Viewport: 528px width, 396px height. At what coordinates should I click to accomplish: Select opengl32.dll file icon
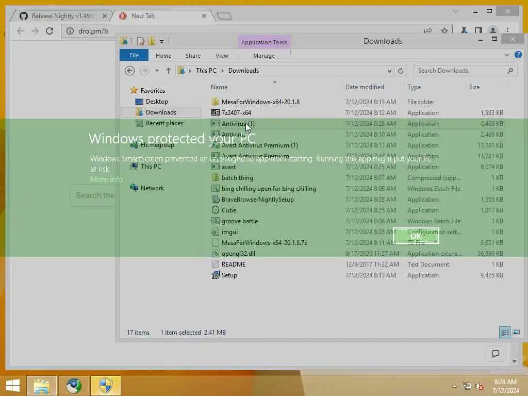[216, 254]
